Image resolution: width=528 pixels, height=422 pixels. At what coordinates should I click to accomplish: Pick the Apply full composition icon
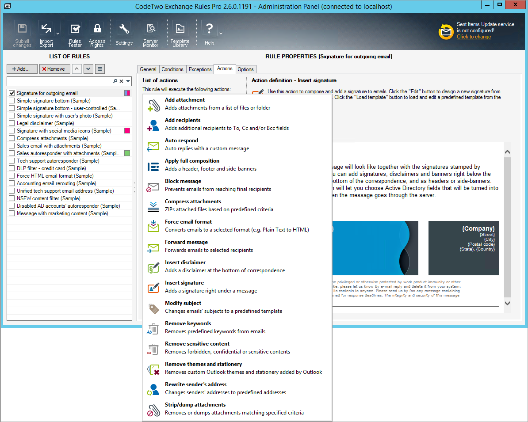point(153,166)
